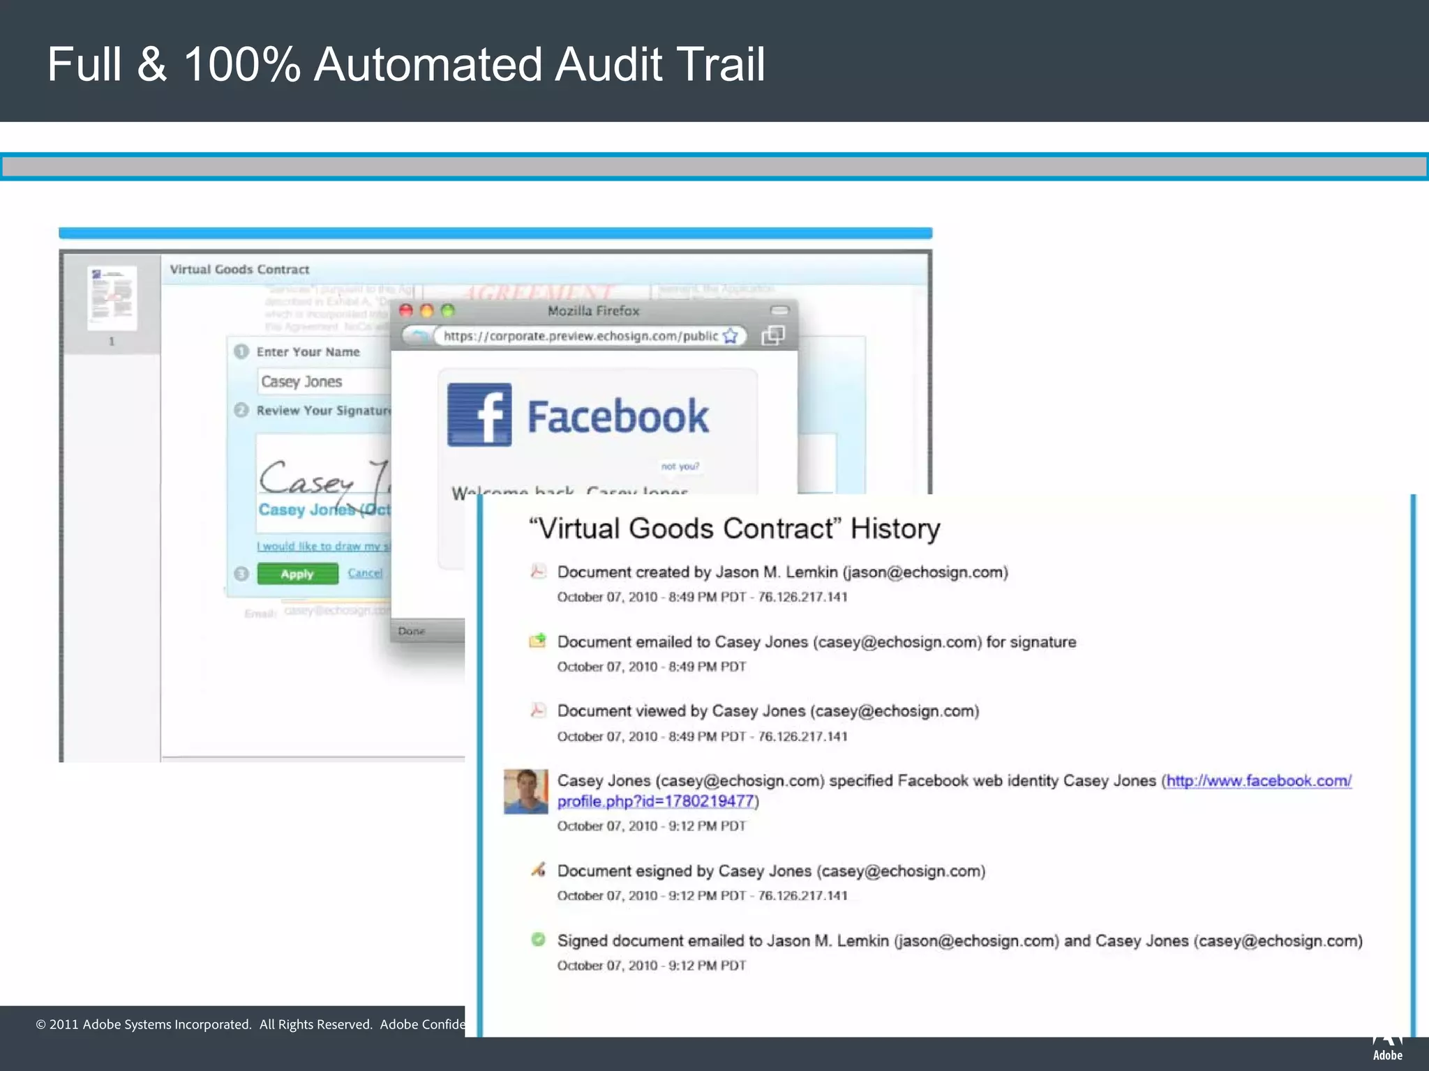Click Casey Jones Facebook profile photo

coord(526,791)
